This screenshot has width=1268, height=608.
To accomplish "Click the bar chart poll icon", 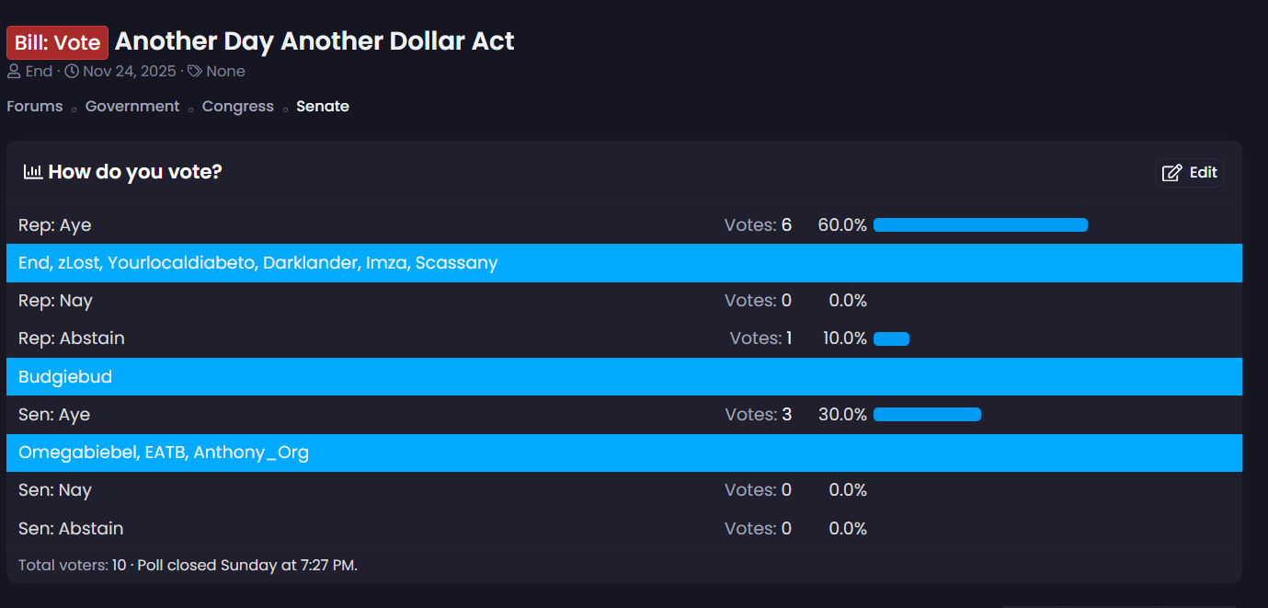I will 33,172.
